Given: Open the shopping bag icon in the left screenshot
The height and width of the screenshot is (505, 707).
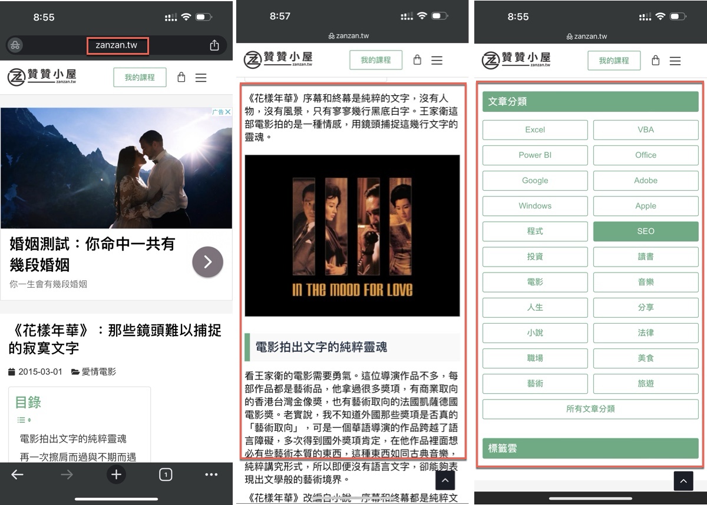Looking at the screenshot, I should [181, 77].
